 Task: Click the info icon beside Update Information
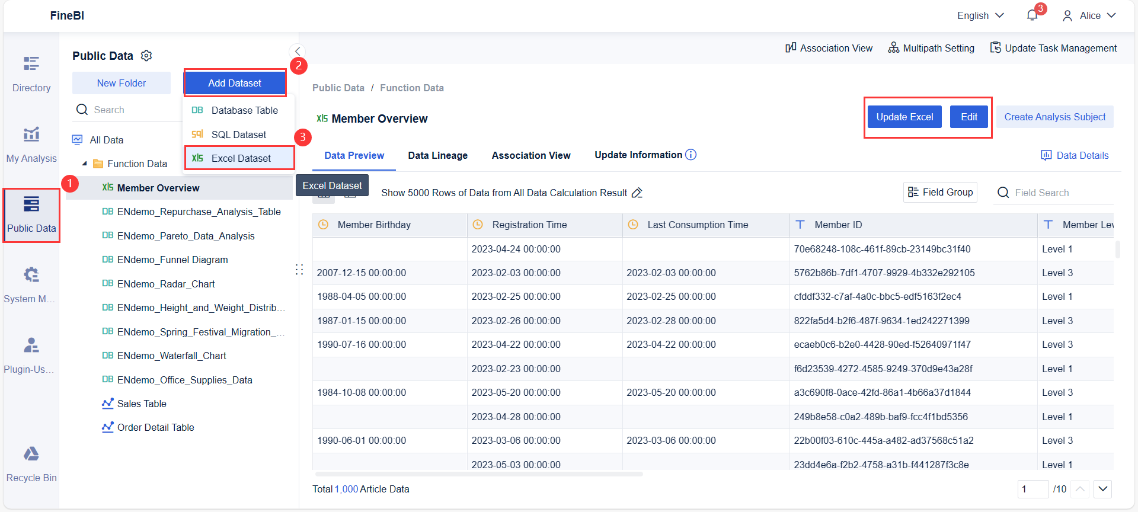691,155
